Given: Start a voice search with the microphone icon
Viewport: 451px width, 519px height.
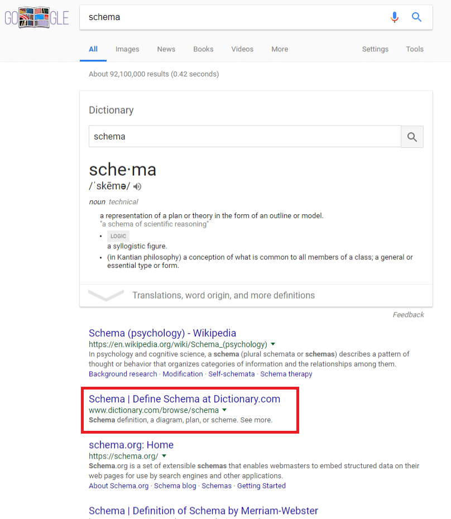Looking at the screenshot, I should (x=395, y=17).
